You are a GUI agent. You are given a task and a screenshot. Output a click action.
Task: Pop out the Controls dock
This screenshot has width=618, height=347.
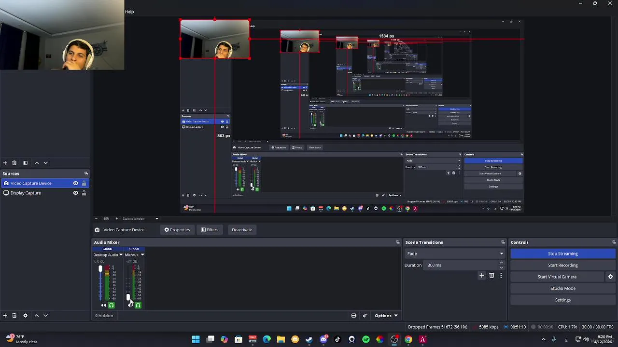pos(614,242)
